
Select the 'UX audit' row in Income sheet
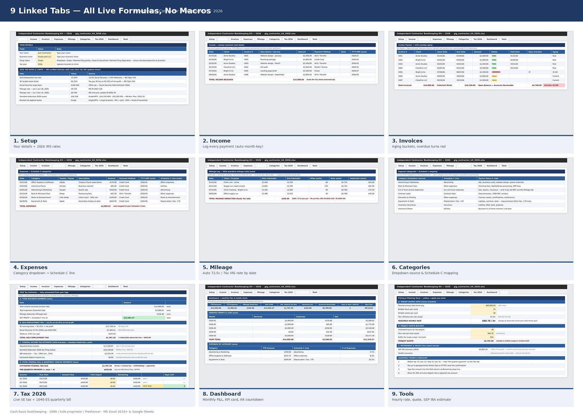coord(291,67)
